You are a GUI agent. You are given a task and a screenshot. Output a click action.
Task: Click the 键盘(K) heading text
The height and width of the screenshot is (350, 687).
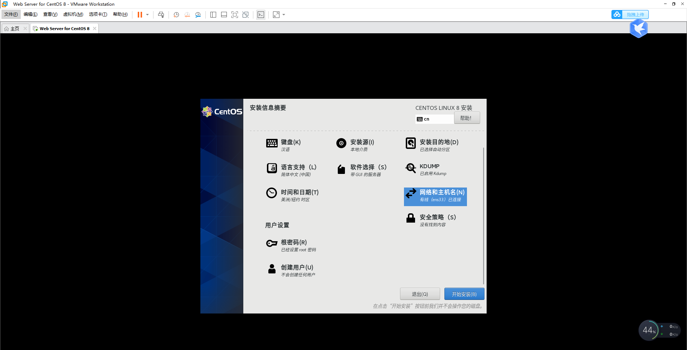click(x=291, y=142)
